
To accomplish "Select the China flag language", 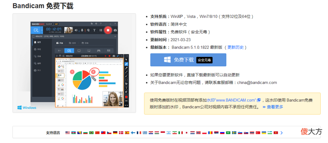I will (97, 133).
